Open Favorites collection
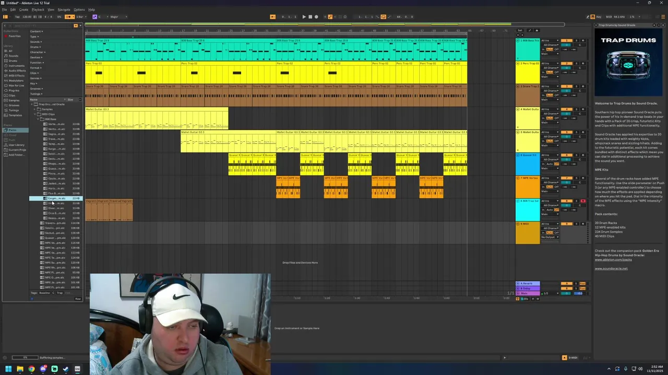Screen dimensions: 668x375 (x=14, y=36)
